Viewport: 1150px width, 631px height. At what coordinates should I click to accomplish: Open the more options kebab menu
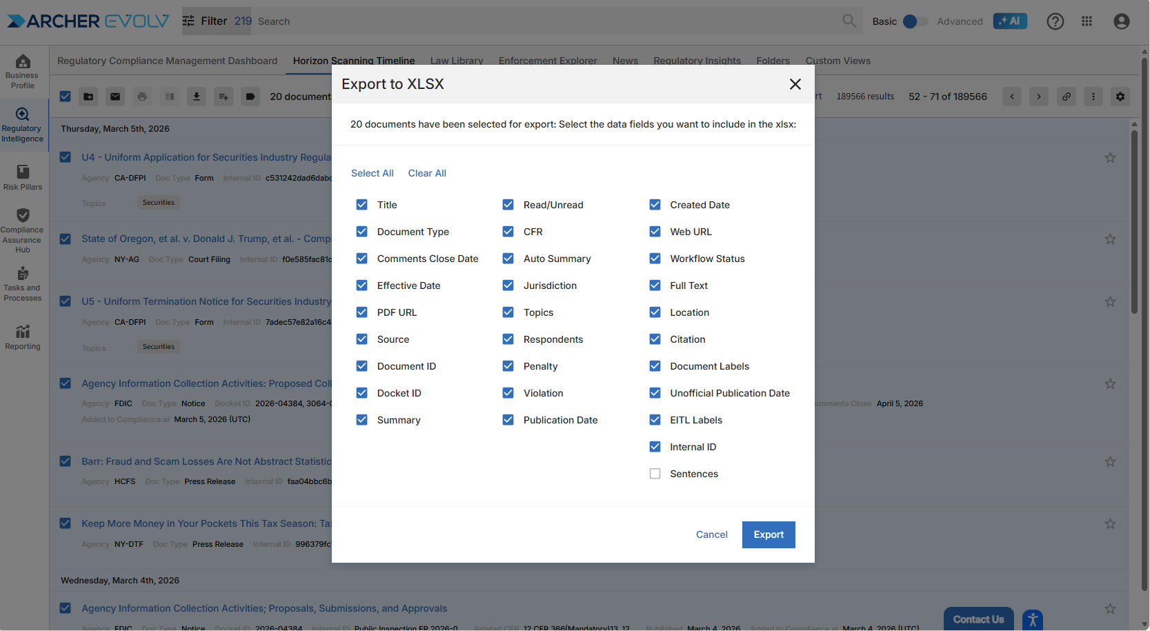tap(1093, 97)
